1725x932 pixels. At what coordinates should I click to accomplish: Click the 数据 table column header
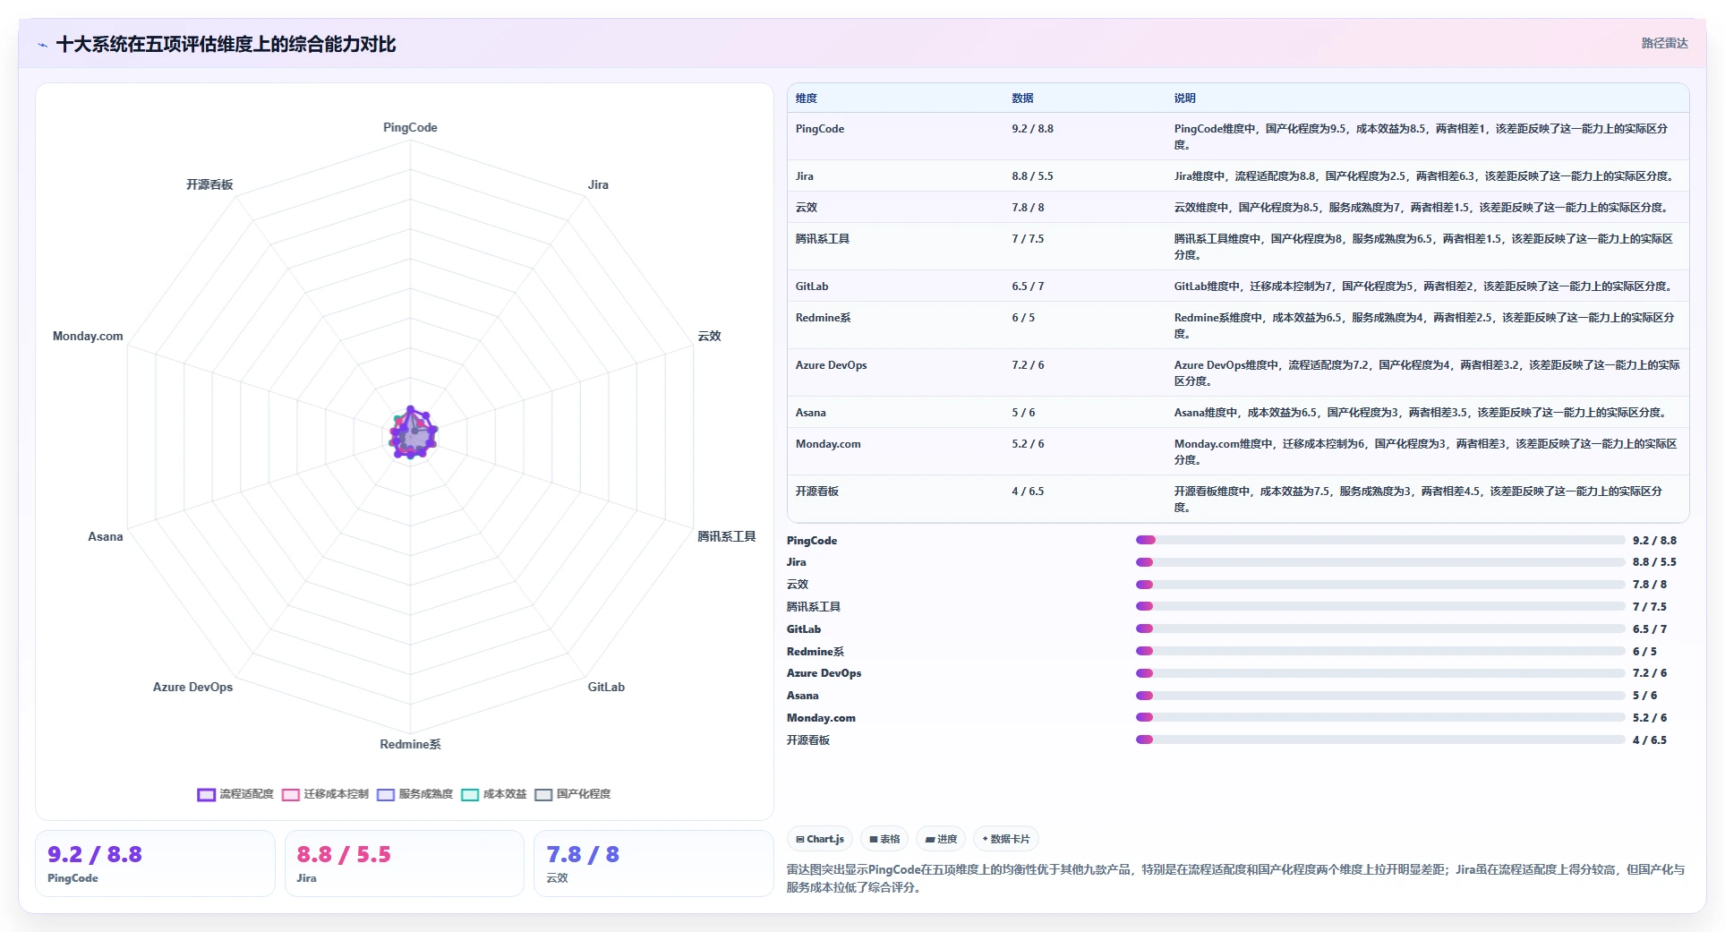point(1023,98)
